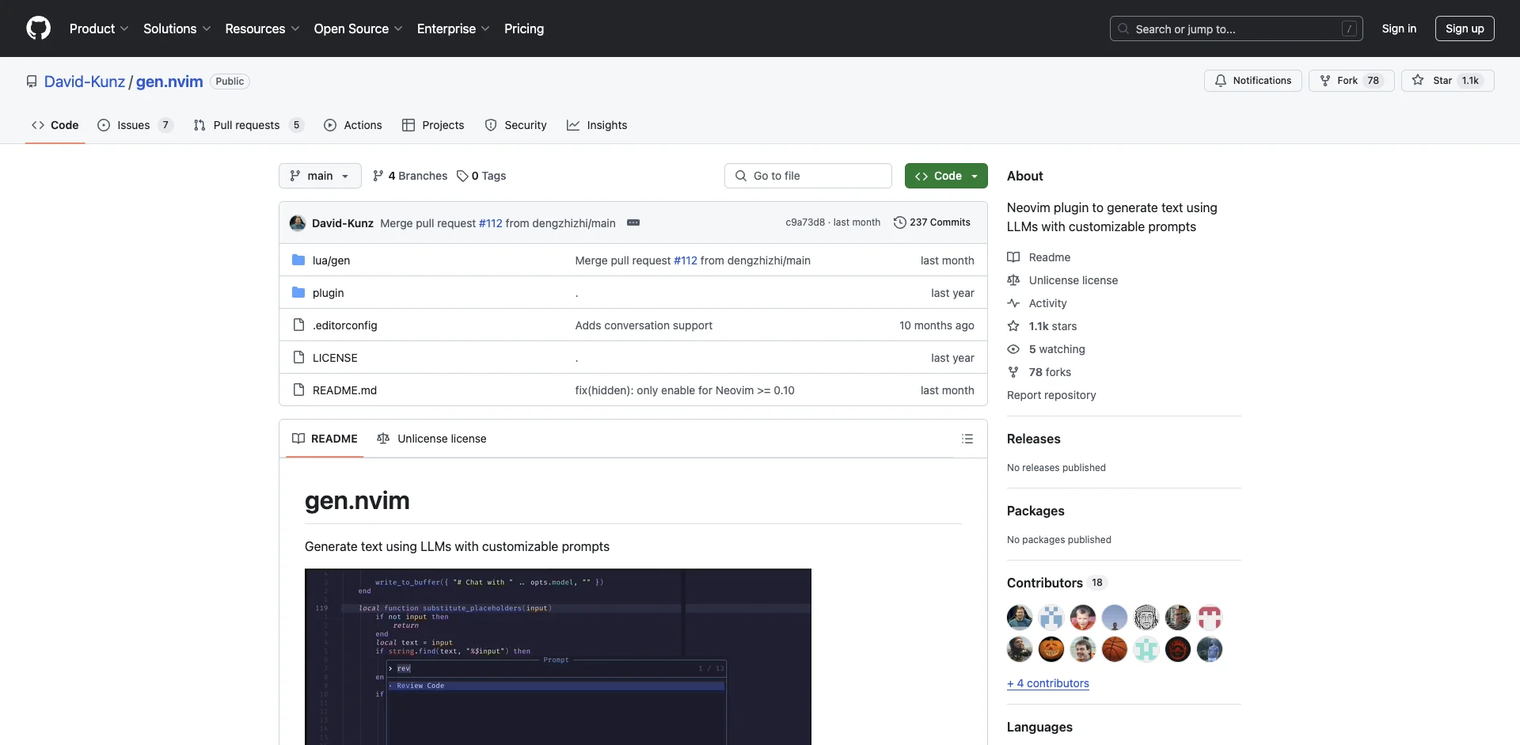Open the .editorconfig file

tap(344, 325)
